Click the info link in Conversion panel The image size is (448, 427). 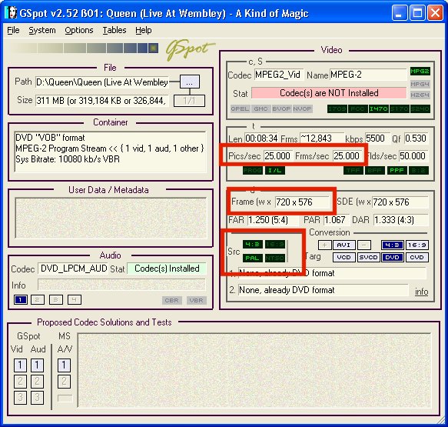421,292
